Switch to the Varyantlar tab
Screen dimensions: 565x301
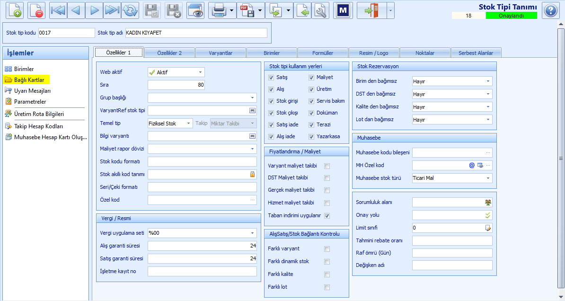(x=221, y=53)
